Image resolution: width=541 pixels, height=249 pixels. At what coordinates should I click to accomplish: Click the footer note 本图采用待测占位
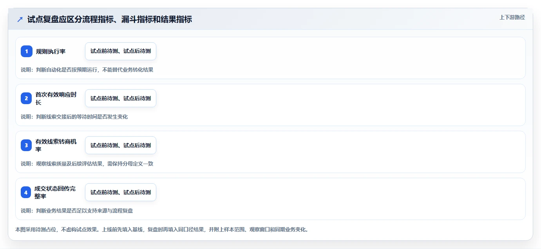point(162,229)
